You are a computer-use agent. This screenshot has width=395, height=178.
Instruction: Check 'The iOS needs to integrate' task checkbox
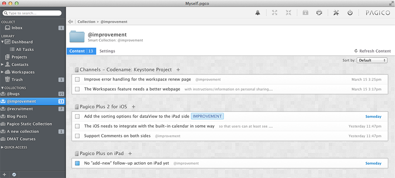point(77,126)
